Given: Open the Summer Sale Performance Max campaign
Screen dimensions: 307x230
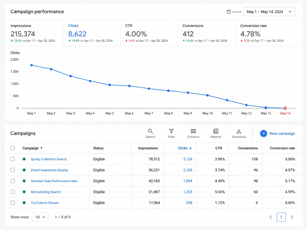Looking at the screenshot, I should [x=54, y=181].
